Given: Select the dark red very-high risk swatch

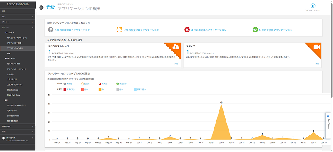Looking at the screenshot, I should point(65,89).
